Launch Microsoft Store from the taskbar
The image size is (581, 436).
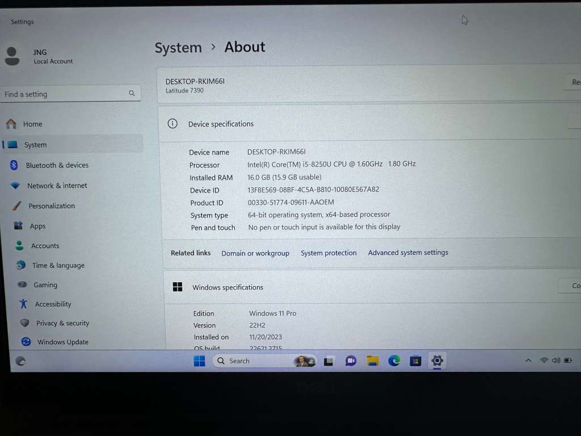416,360
